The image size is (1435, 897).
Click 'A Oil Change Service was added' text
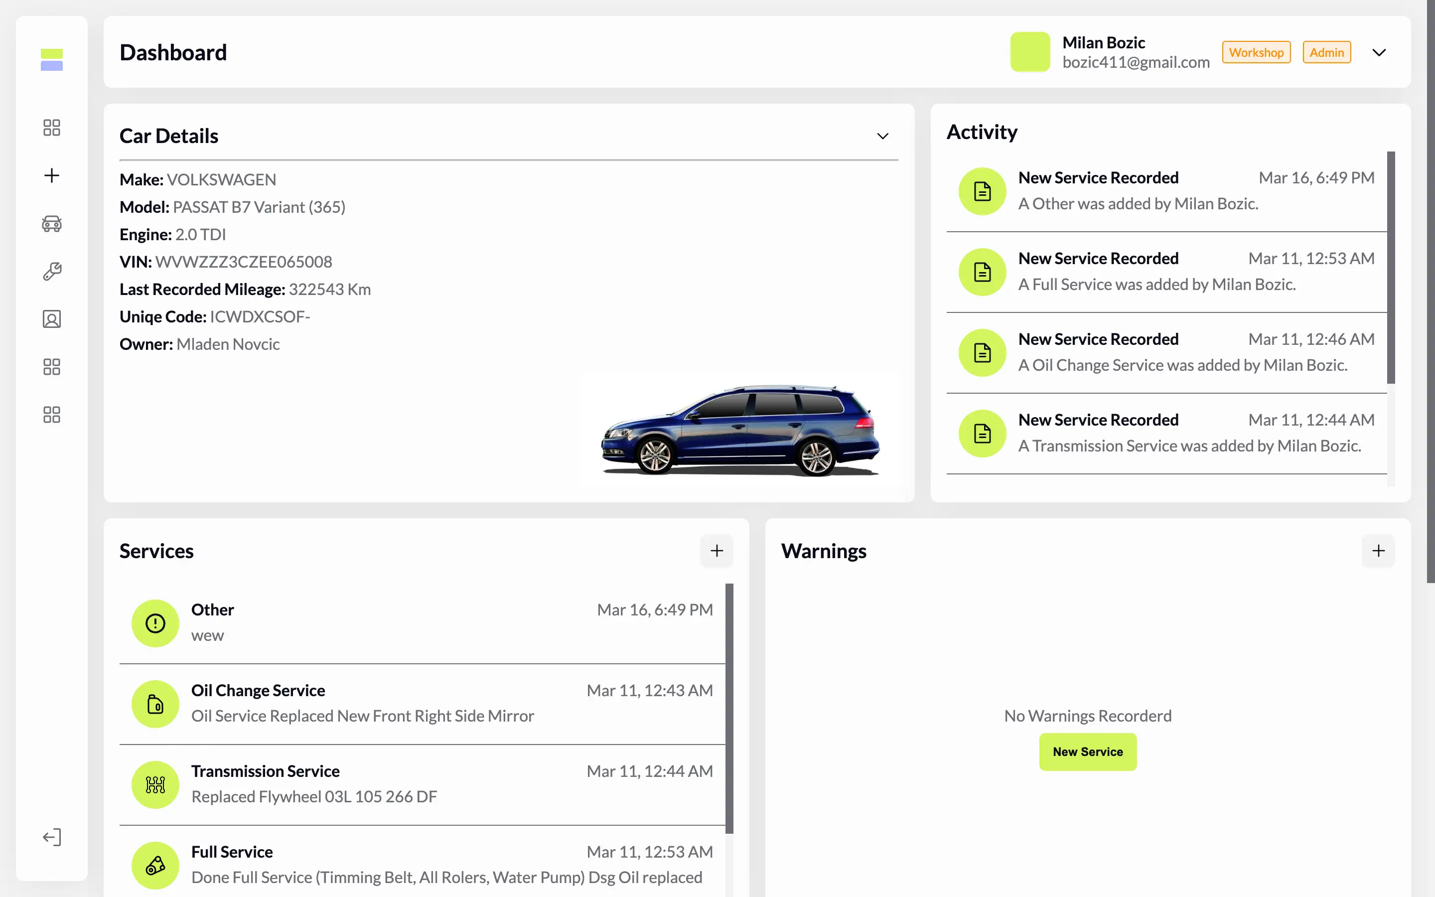point(1183,365)
